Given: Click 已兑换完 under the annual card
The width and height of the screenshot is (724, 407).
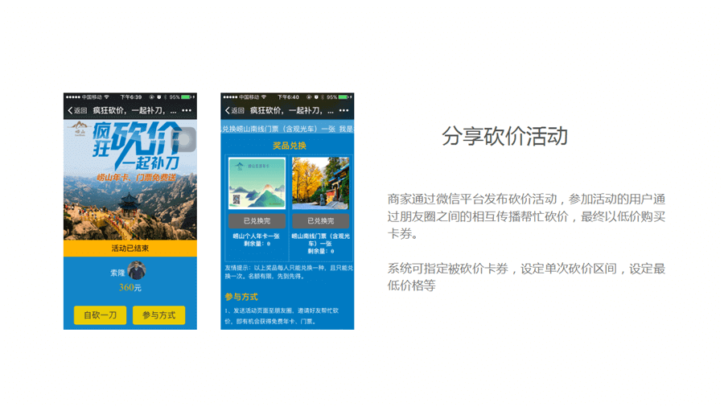Looking at the screenshot, I should 256,220.
